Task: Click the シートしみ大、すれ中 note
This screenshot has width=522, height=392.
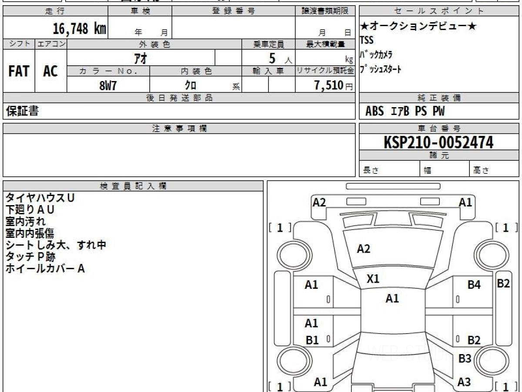Action: point(56,245)
